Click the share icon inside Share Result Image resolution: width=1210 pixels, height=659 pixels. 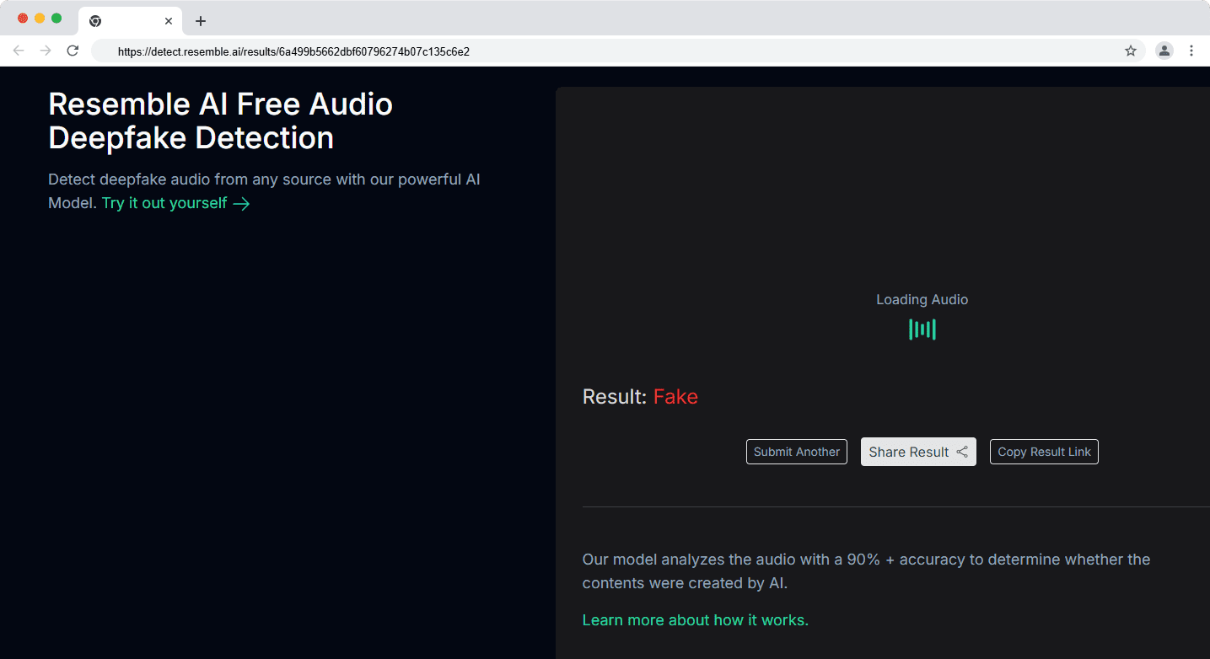point(962,452)
